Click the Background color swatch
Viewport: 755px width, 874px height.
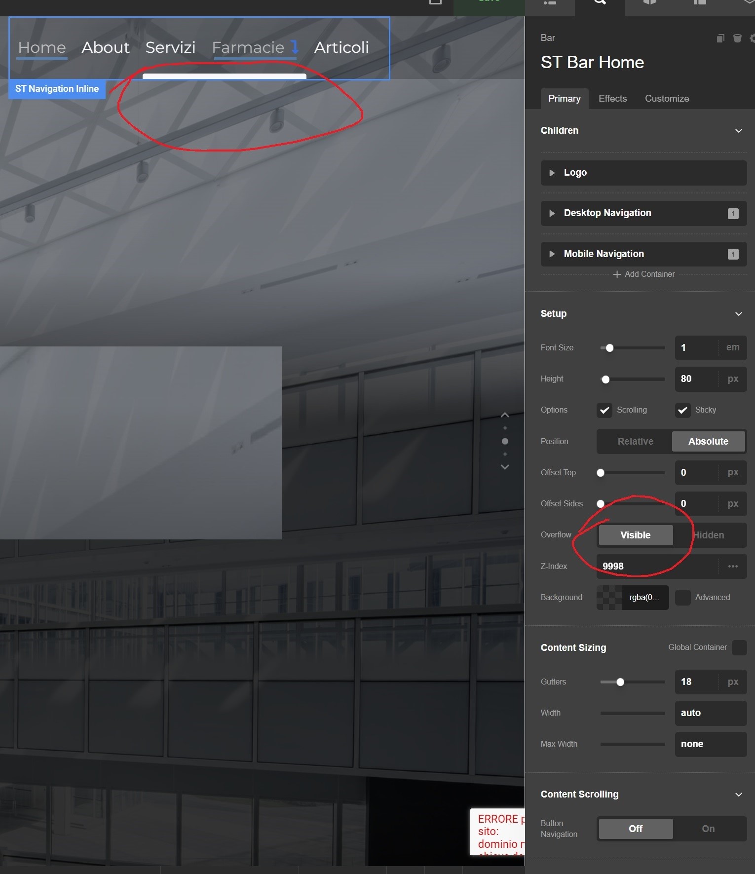pos(609,597)
